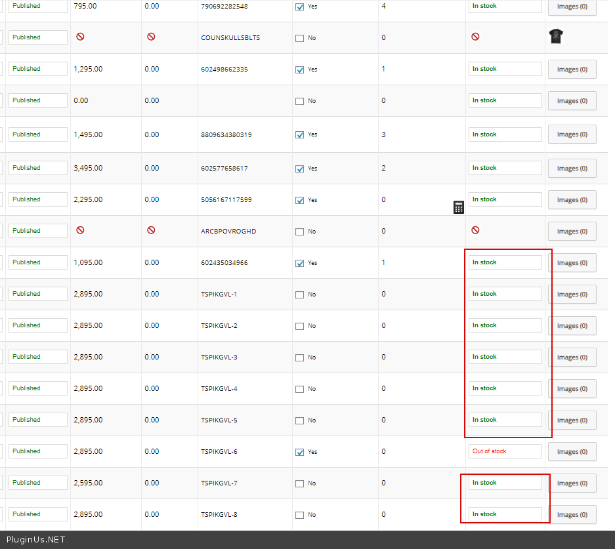Click the t-shirt thumbnail in the COUNSKULLSBLTS row
Viewport: 615px width, 549px height.
[x=555, y=37]
